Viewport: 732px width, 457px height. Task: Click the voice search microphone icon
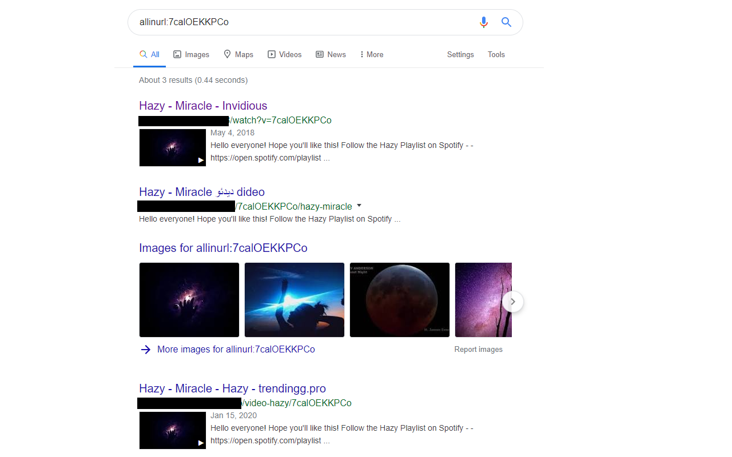(x=484, y=22)
